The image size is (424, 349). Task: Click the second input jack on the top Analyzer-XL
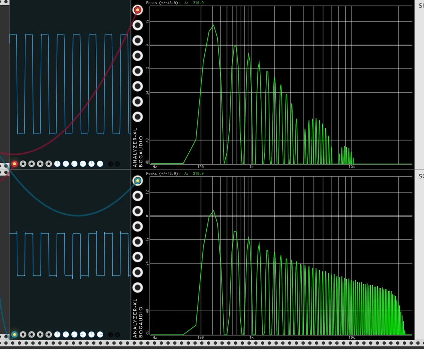click(x=137, y=25)
